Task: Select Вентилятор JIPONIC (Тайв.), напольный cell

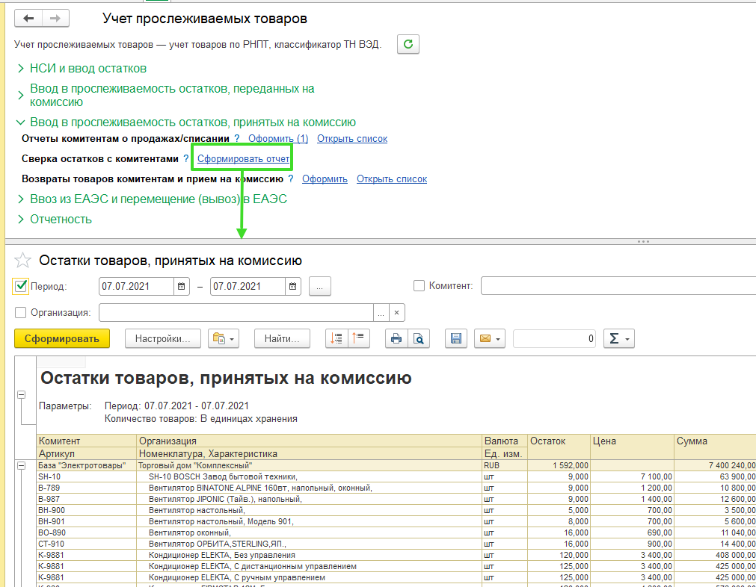Action: (x=310, y=499)
